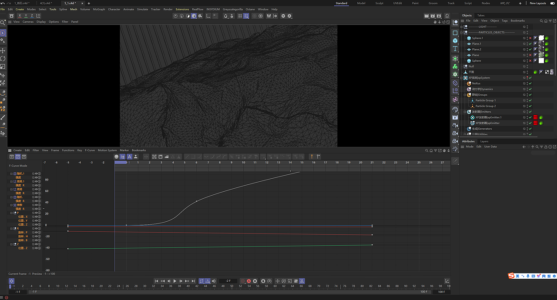
Task: Click the current frame field showing -2 F
Action: pos(228,281)
